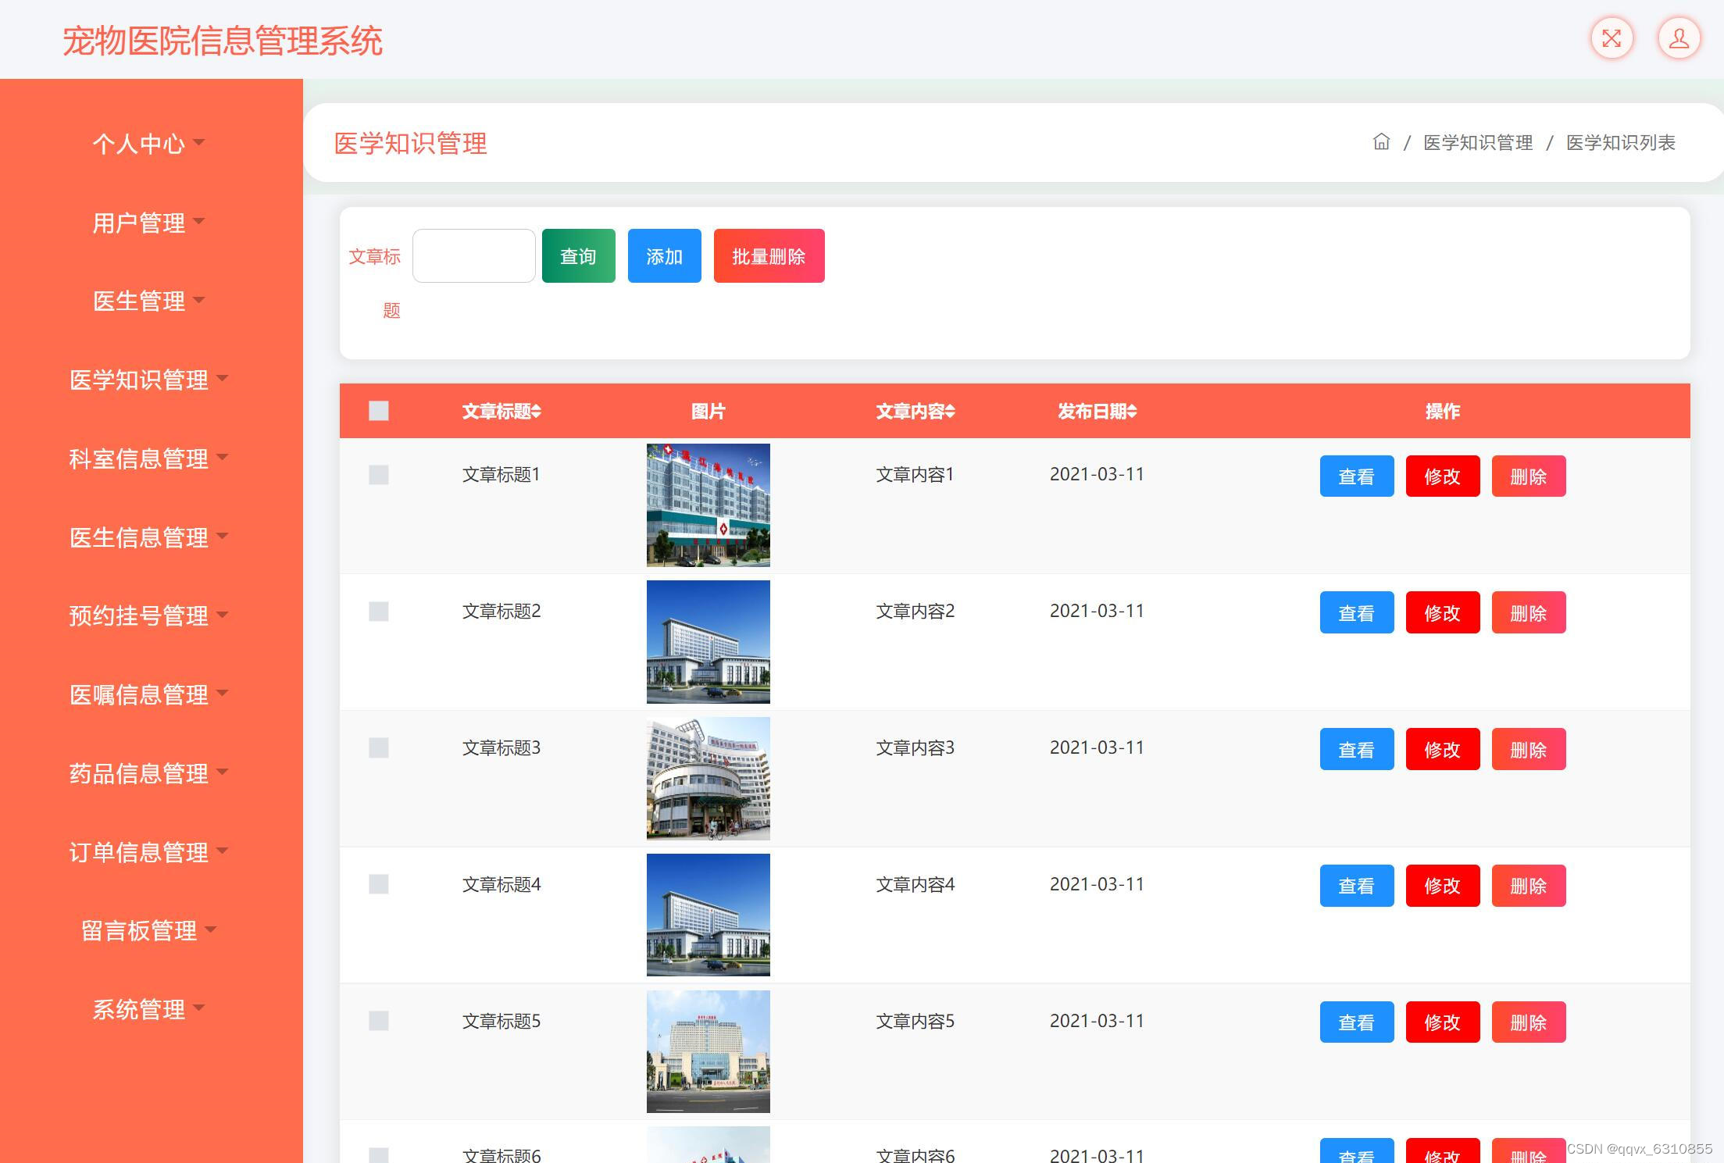View the 文章标题2 row with 查看
Screen dimensions: 1724x1163
coord(1357,612)
